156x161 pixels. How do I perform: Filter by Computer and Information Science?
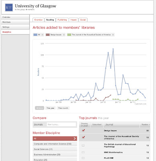point(55,144)
